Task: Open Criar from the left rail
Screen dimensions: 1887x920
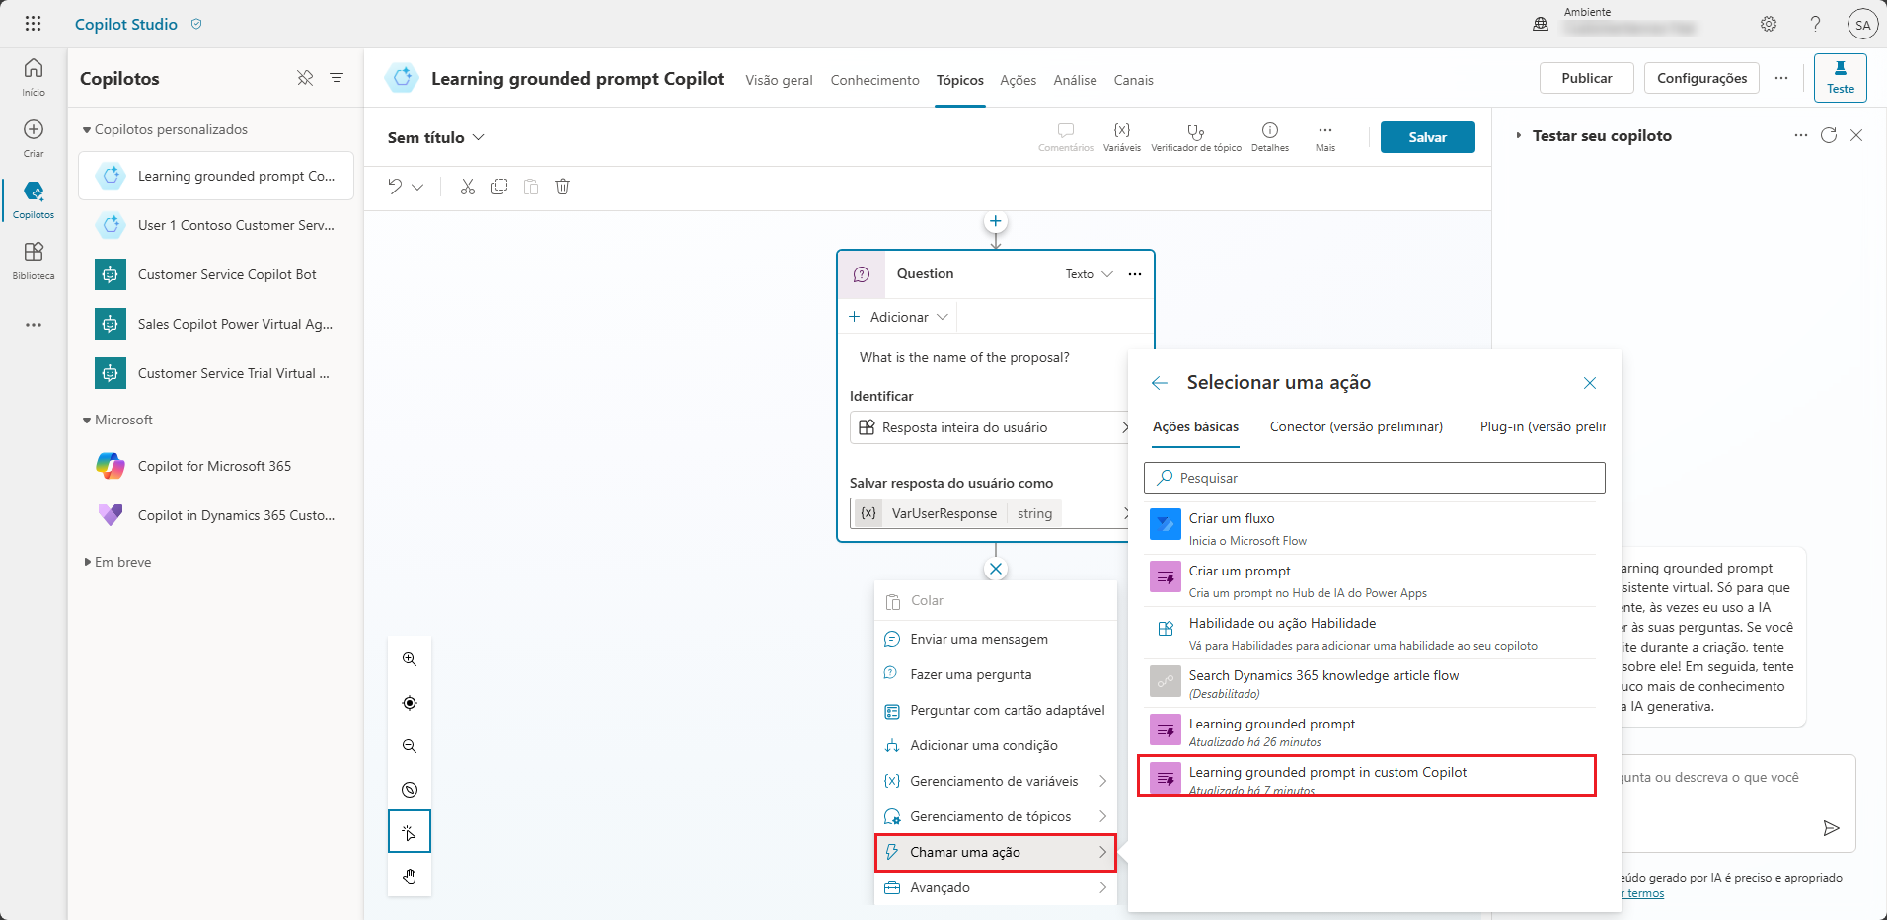Action: pyautogui.click(x=34, y=138)
